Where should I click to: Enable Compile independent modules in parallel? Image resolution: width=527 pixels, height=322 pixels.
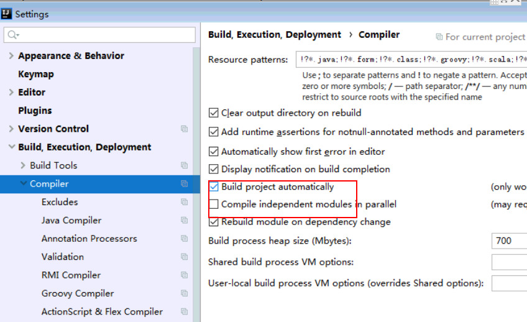[214, 204]
